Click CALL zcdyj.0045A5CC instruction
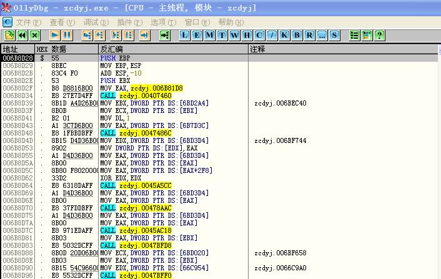The width and height of the screenshot is (441, 279). [x=136, y=186]
